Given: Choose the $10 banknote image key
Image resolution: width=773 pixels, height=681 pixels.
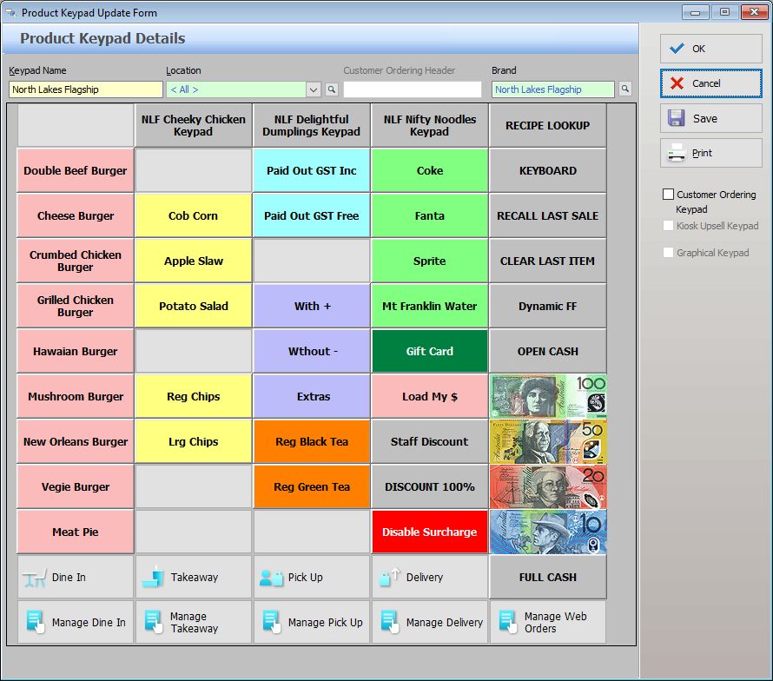Looking at the screenshot, I should point(548,532).
